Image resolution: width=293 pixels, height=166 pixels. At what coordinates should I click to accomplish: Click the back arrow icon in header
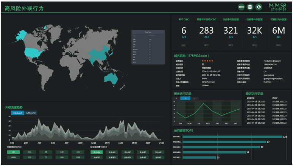tap(241, 6)
